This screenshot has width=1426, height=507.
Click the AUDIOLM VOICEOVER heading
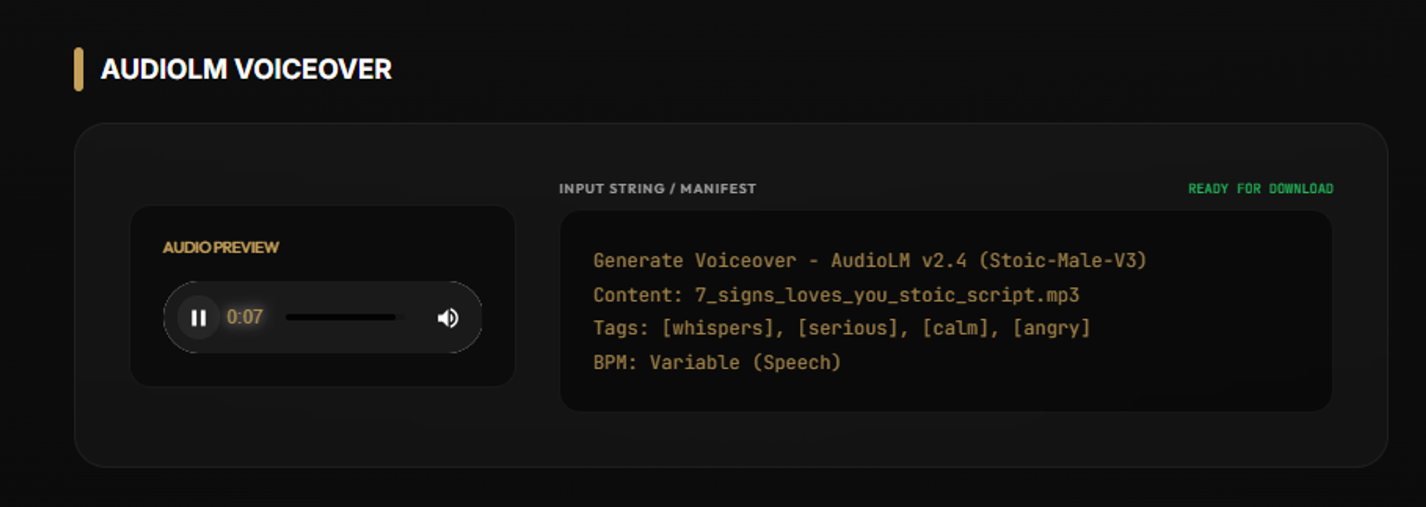tap(246, 70)
